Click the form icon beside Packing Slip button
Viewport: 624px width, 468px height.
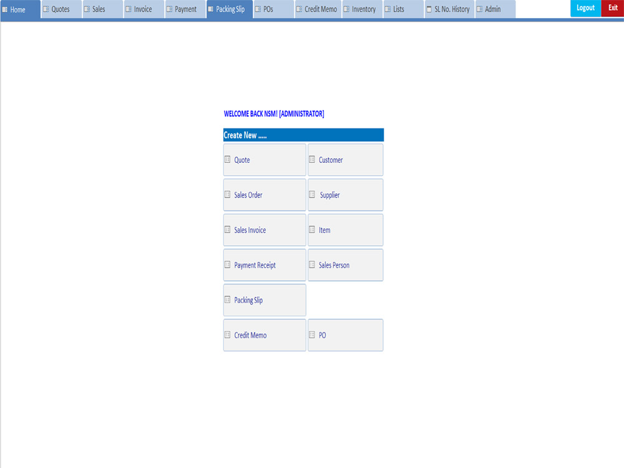227,300
